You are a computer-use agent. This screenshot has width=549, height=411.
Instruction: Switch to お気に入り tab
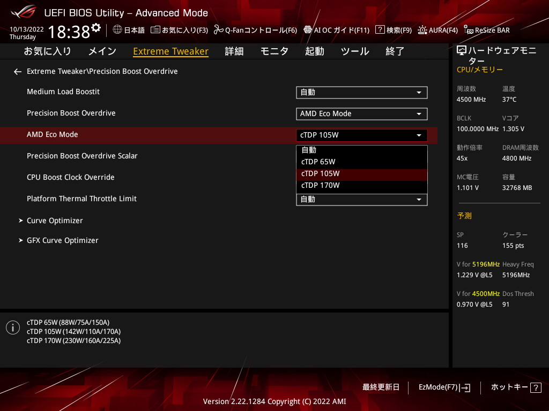(x=47, y=51)
